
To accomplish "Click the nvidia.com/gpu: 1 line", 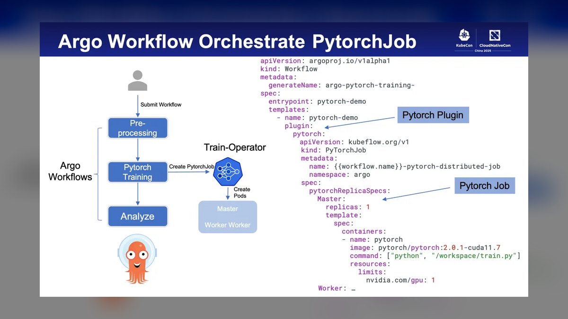I will (400, 280).
